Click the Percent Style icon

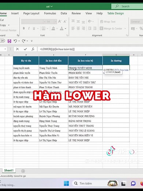[x=141, y=28]
